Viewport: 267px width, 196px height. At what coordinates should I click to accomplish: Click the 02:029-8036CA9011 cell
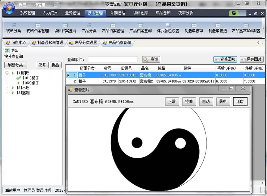click(199, 81)
